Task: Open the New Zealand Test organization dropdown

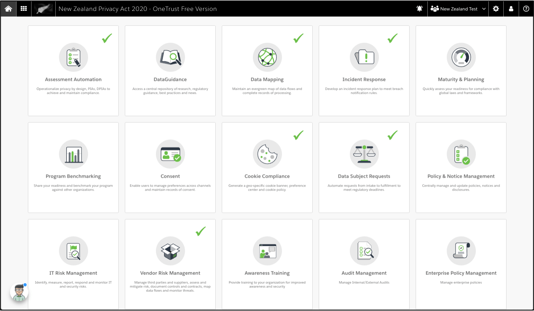Action: 458,8
